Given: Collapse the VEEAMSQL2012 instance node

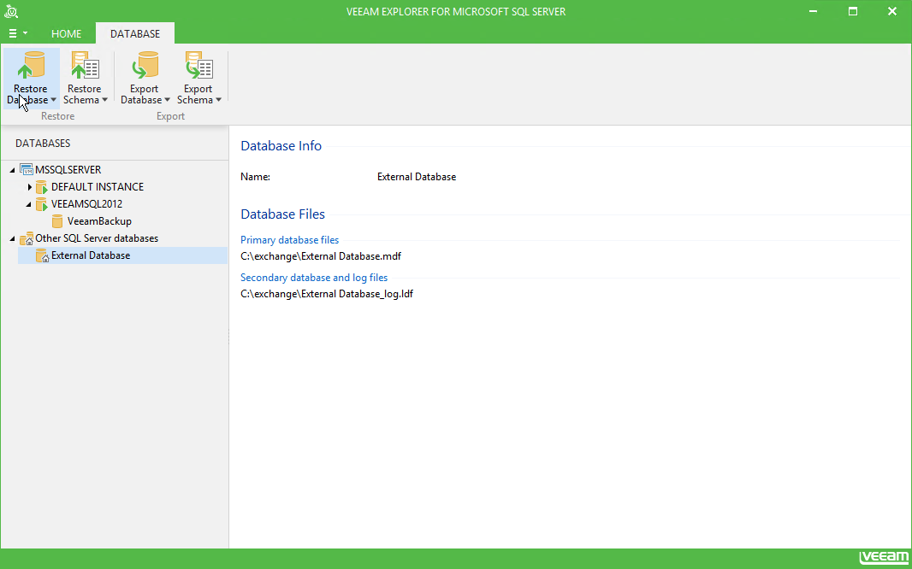Looking at the screenshot, I should pos(29,204).
